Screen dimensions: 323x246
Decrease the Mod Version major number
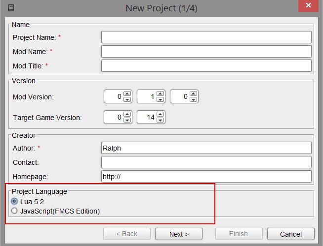(127, 99)
